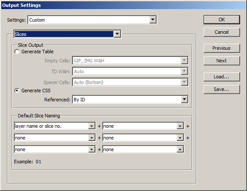
Task: Open the 'layer name or slice no.' dropdown
Action: pyautogui.click(x=92, y=126)
